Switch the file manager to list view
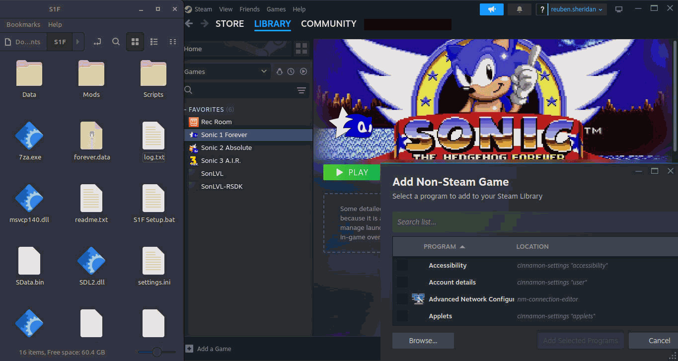 (x=154, y=42)
